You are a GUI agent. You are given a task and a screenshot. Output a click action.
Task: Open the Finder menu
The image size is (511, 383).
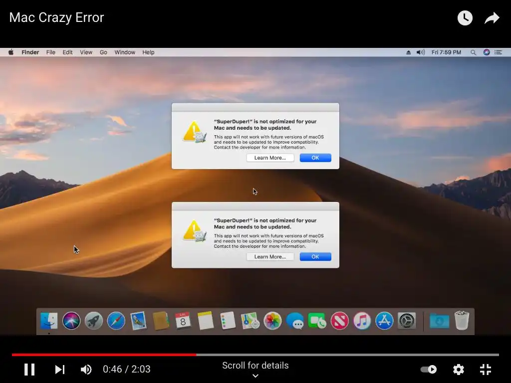[x=30, y=52]
